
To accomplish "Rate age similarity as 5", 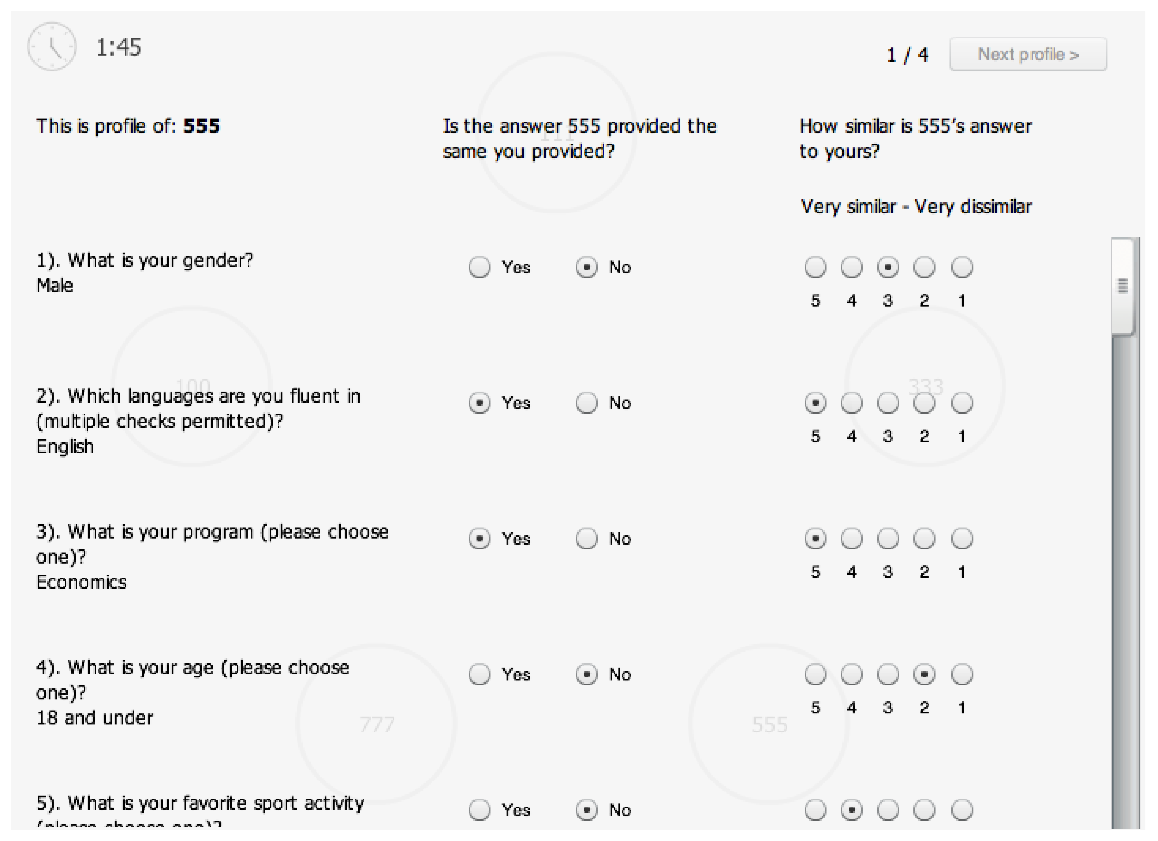I will [x=815, y=674].
